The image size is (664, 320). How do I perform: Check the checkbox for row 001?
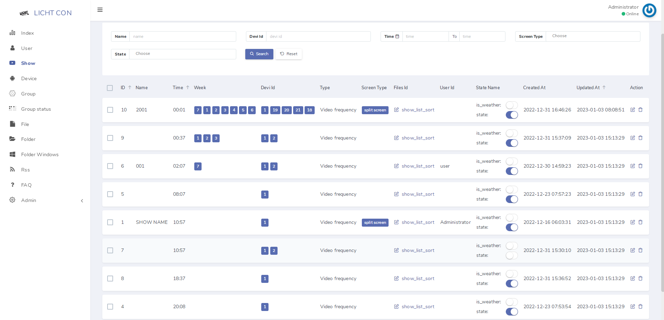click(x=110, y=166)
